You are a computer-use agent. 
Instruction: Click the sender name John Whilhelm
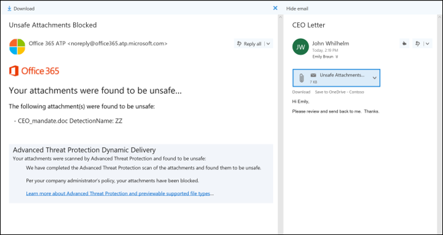point(331,44)
